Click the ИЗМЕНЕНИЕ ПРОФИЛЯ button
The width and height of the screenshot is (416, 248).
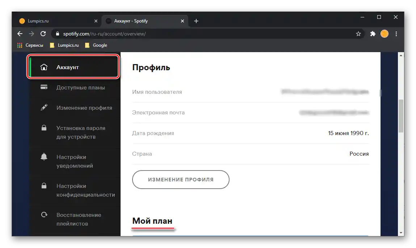click(x=180, y=179)
